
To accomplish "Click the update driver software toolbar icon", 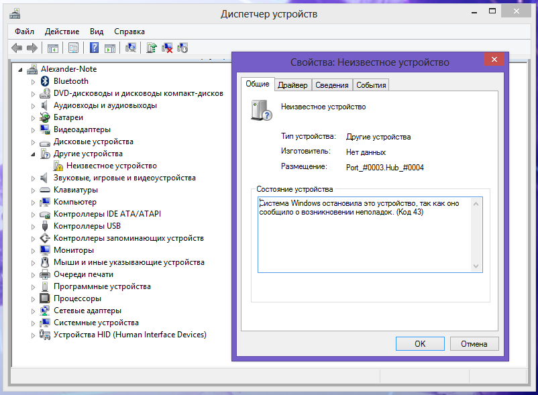I will [x=152, y=48].
